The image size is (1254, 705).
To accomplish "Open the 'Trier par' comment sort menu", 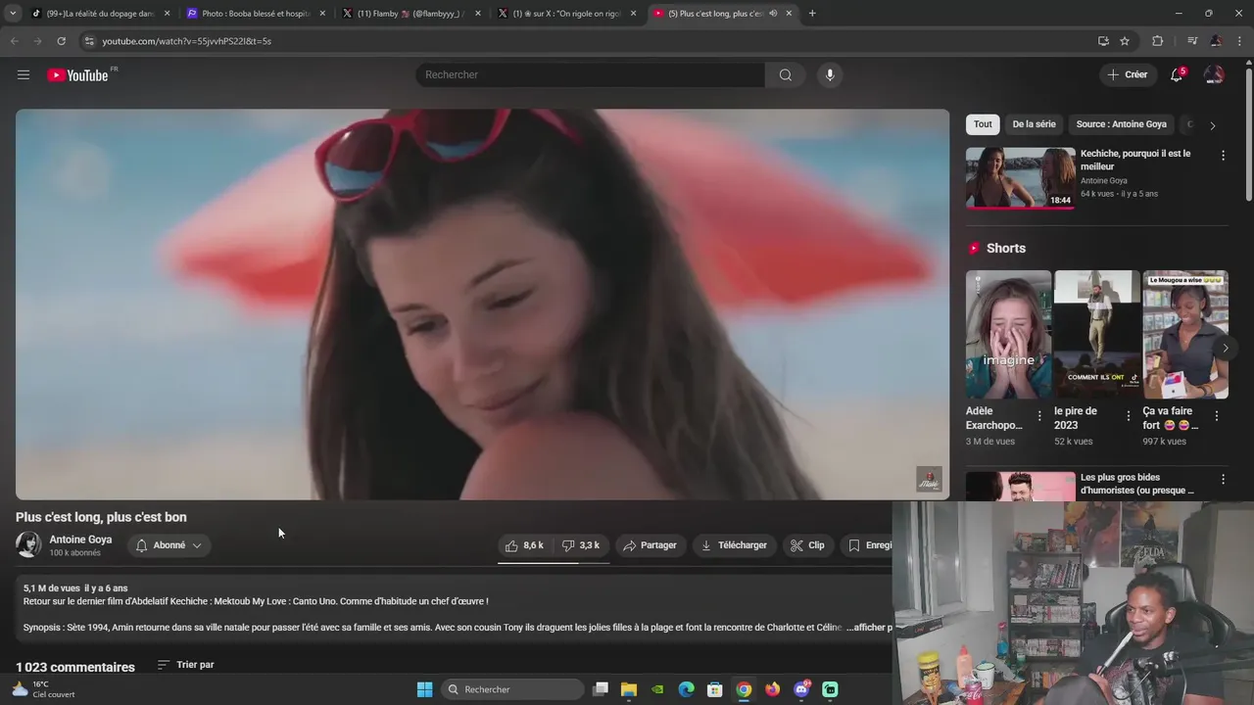I will point(185,665).
